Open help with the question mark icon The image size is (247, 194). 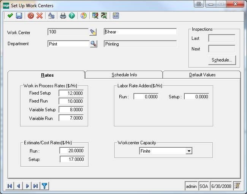(x=72, y=16)
